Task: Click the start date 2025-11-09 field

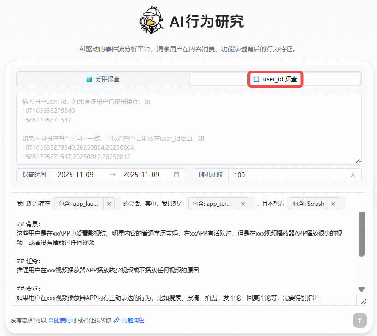Action: click(x=76, y=175)
